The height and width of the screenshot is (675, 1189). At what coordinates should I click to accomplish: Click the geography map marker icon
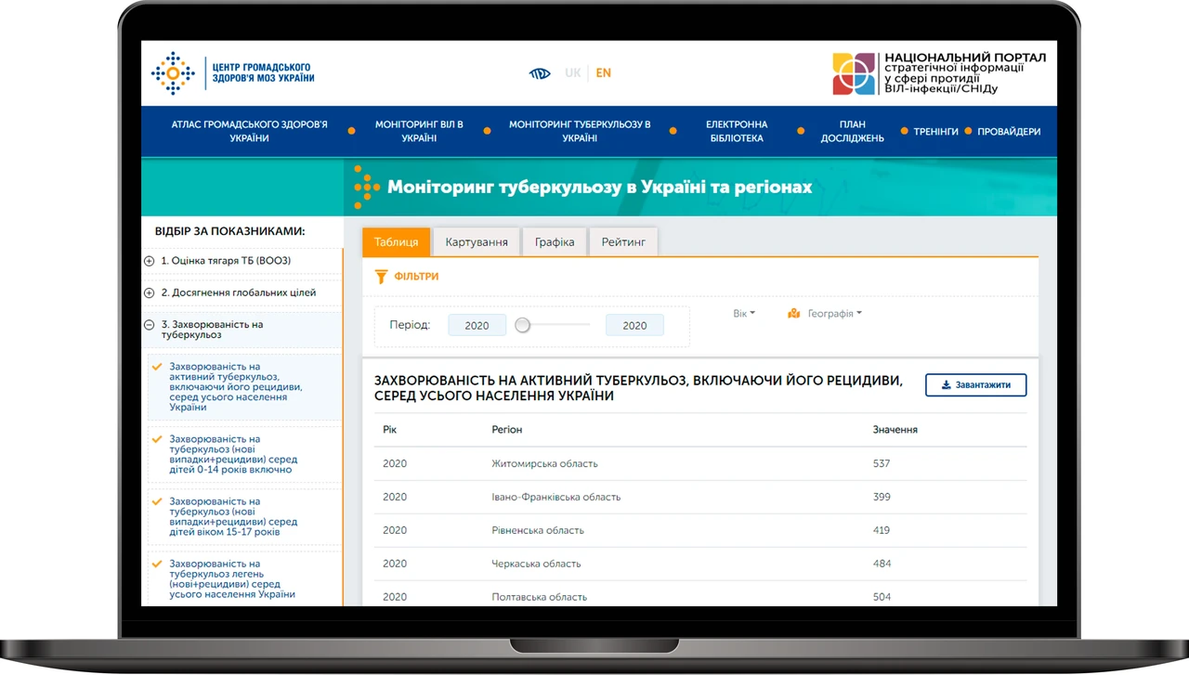pos(794,314)
